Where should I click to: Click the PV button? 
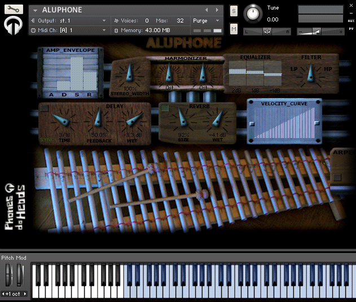tap(351, 29)
